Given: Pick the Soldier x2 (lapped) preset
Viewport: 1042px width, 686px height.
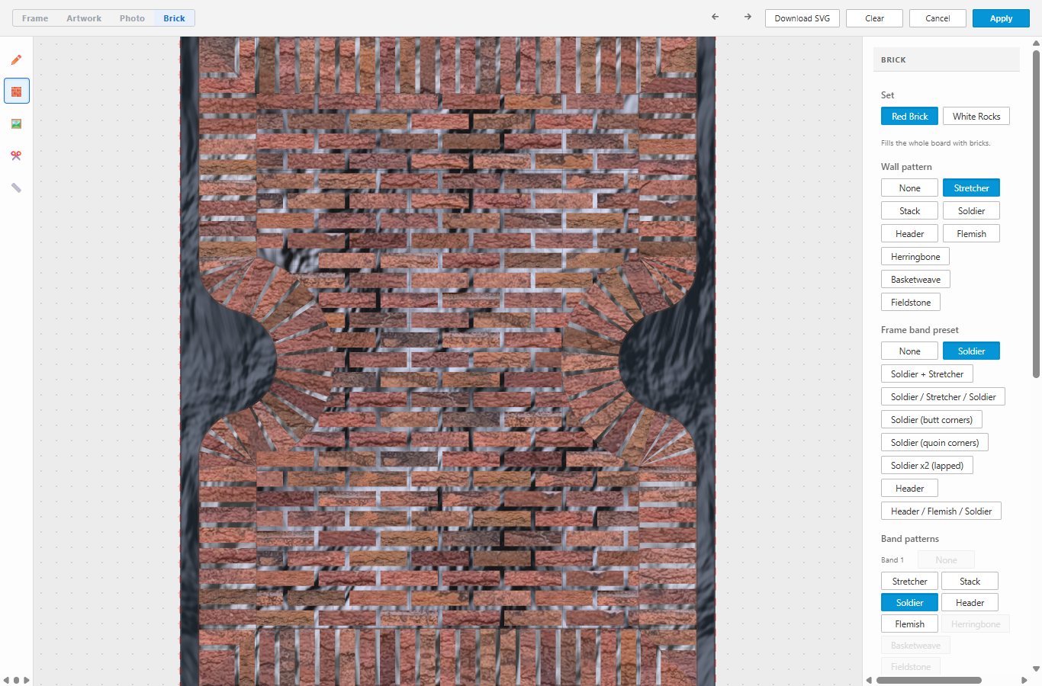Looking at the screenshot, I should (x=927, y=465).
